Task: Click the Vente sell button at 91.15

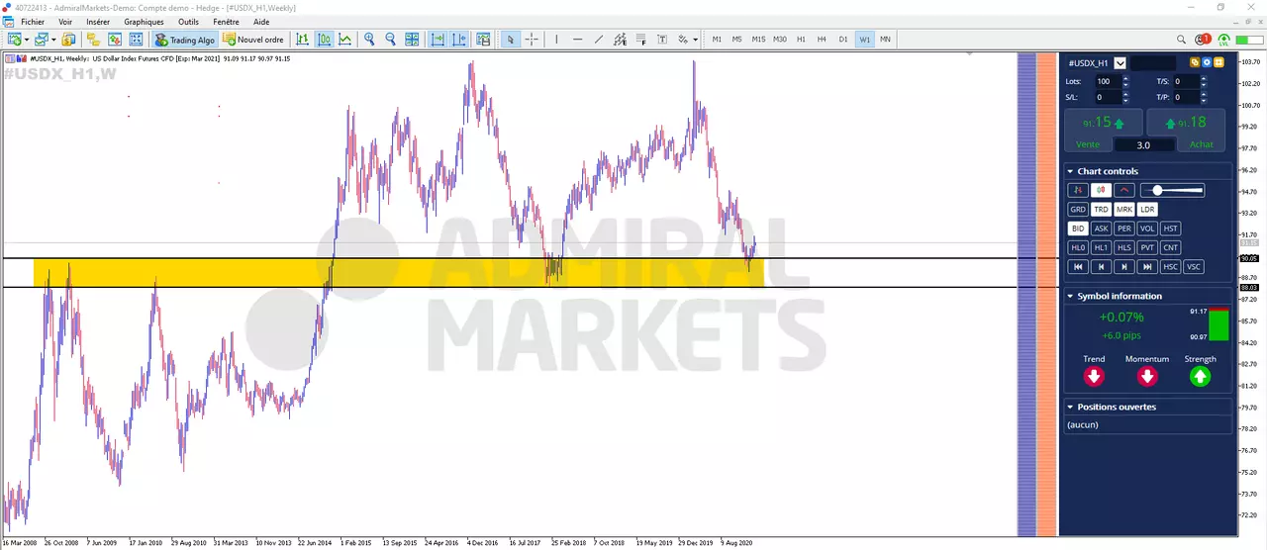Action: click(1104, 130)
